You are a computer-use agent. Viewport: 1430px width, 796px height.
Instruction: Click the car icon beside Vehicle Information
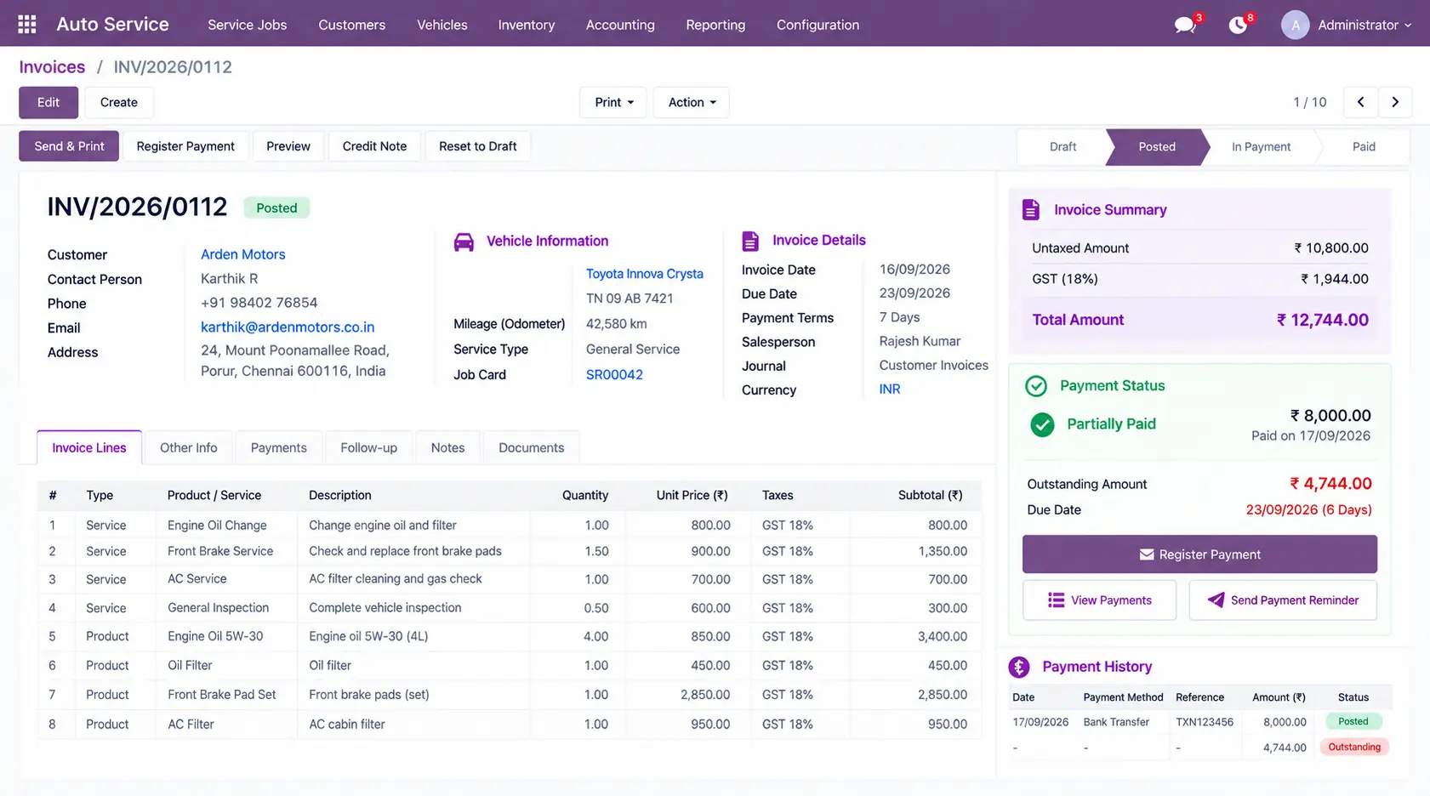[x=464, y=242]
